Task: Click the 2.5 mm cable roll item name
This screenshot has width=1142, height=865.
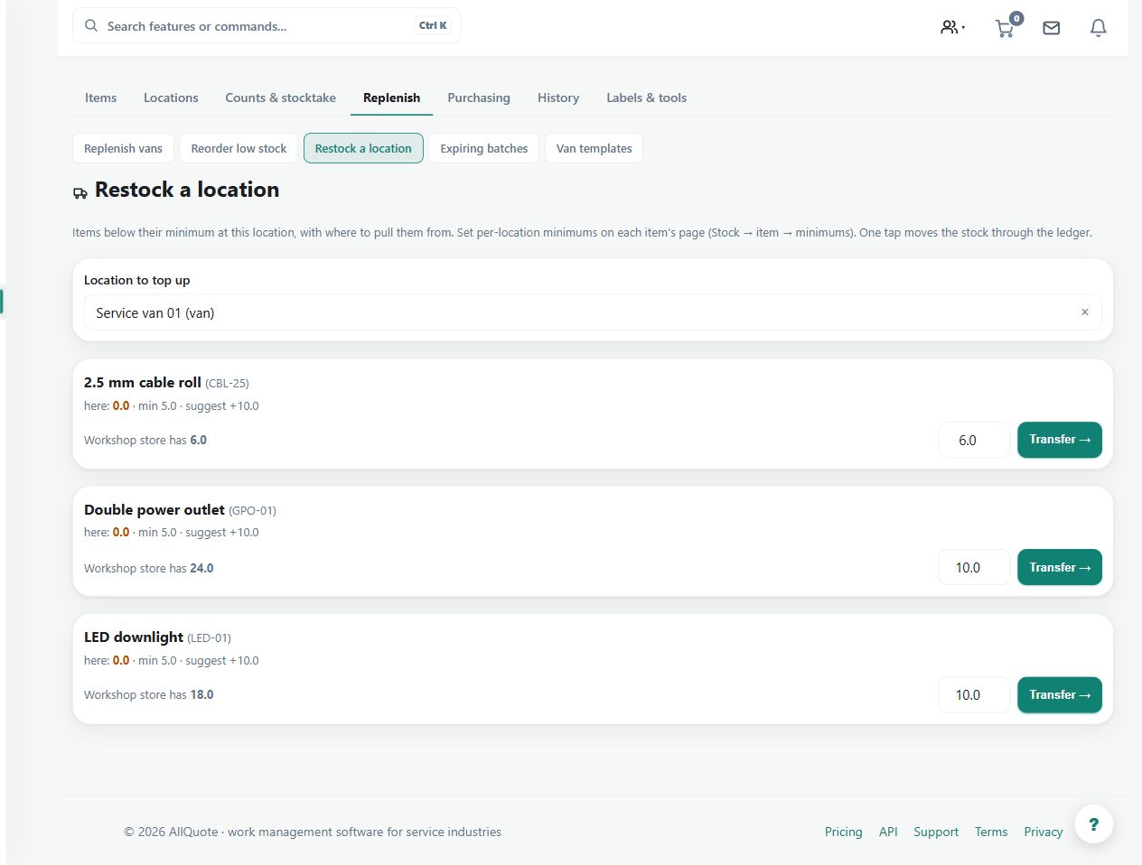Action: [x=143, y=382]
